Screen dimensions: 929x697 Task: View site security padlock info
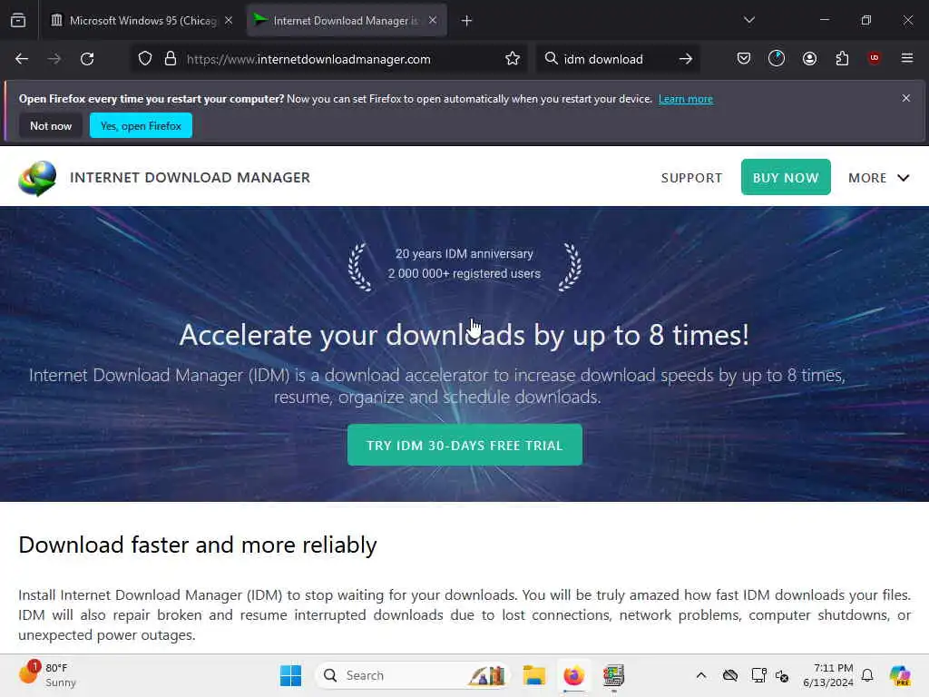pyautogui.click(x=171, y=59)
